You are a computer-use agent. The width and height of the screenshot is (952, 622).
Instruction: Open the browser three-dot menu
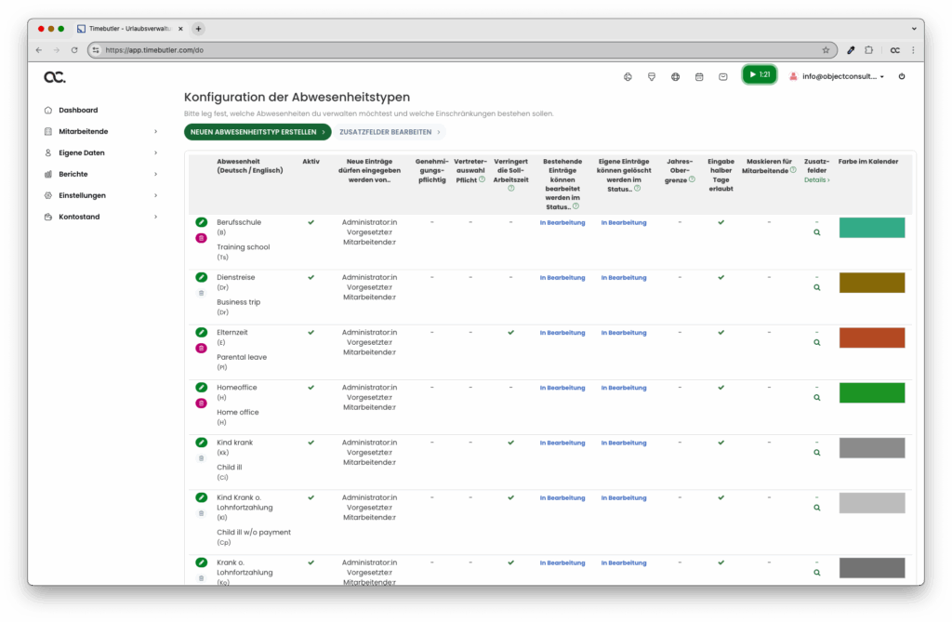pyautogui.click(x=913, y=50)
